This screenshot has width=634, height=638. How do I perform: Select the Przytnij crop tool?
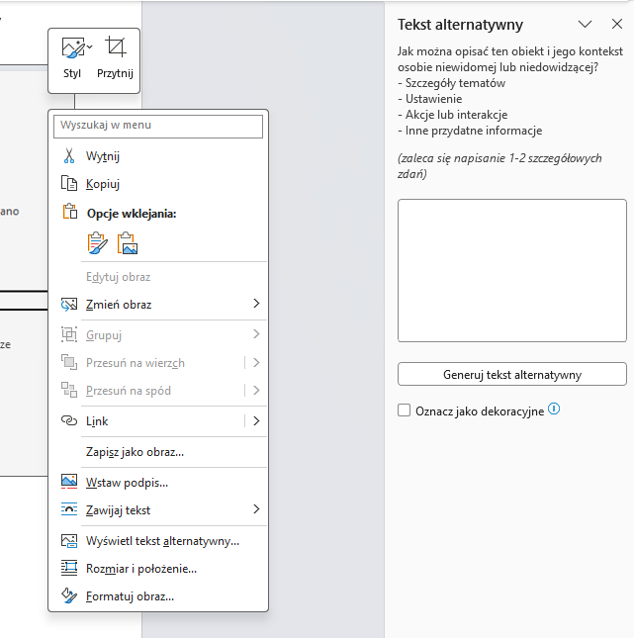pos(115,58)
